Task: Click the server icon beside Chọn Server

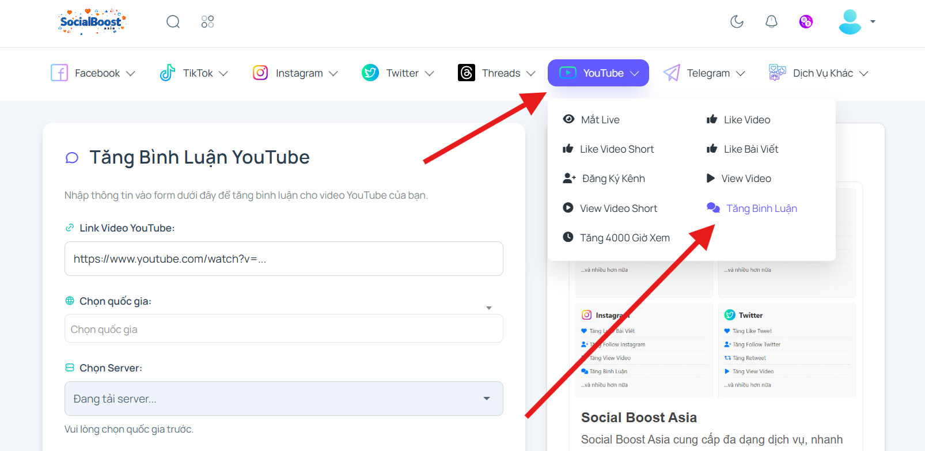Action: [x=70, y=367]
